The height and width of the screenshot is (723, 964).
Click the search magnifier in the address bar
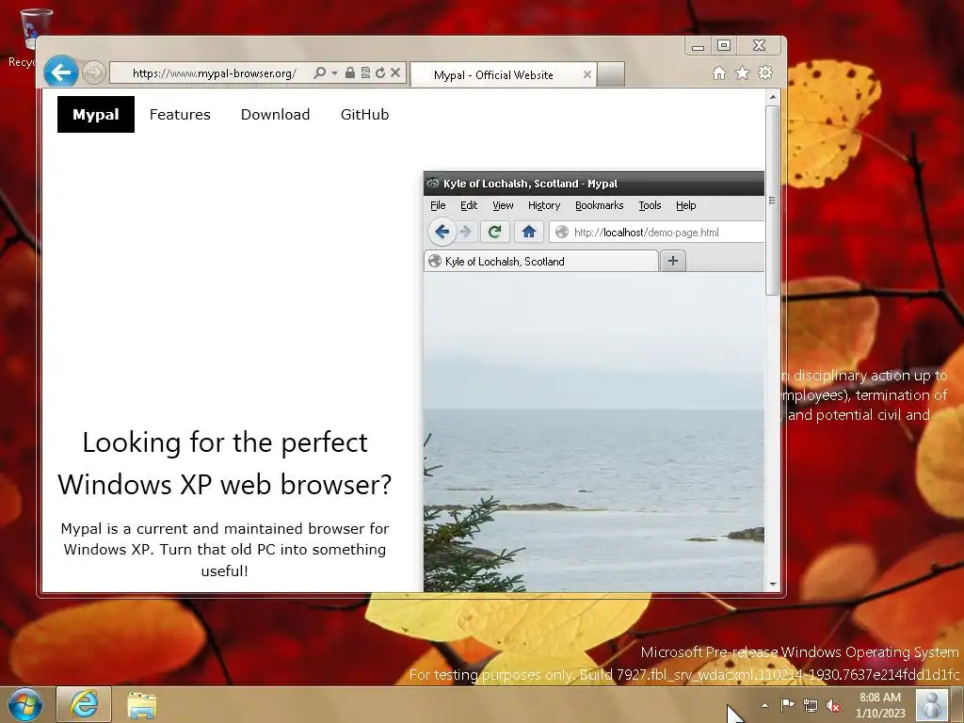[x=320, y=72]
